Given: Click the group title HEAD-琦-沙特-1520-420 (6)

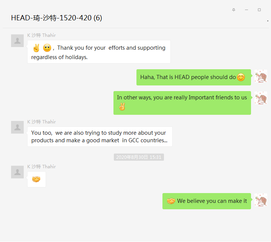Looking at the screenshot, I should (x=57, y=18).
